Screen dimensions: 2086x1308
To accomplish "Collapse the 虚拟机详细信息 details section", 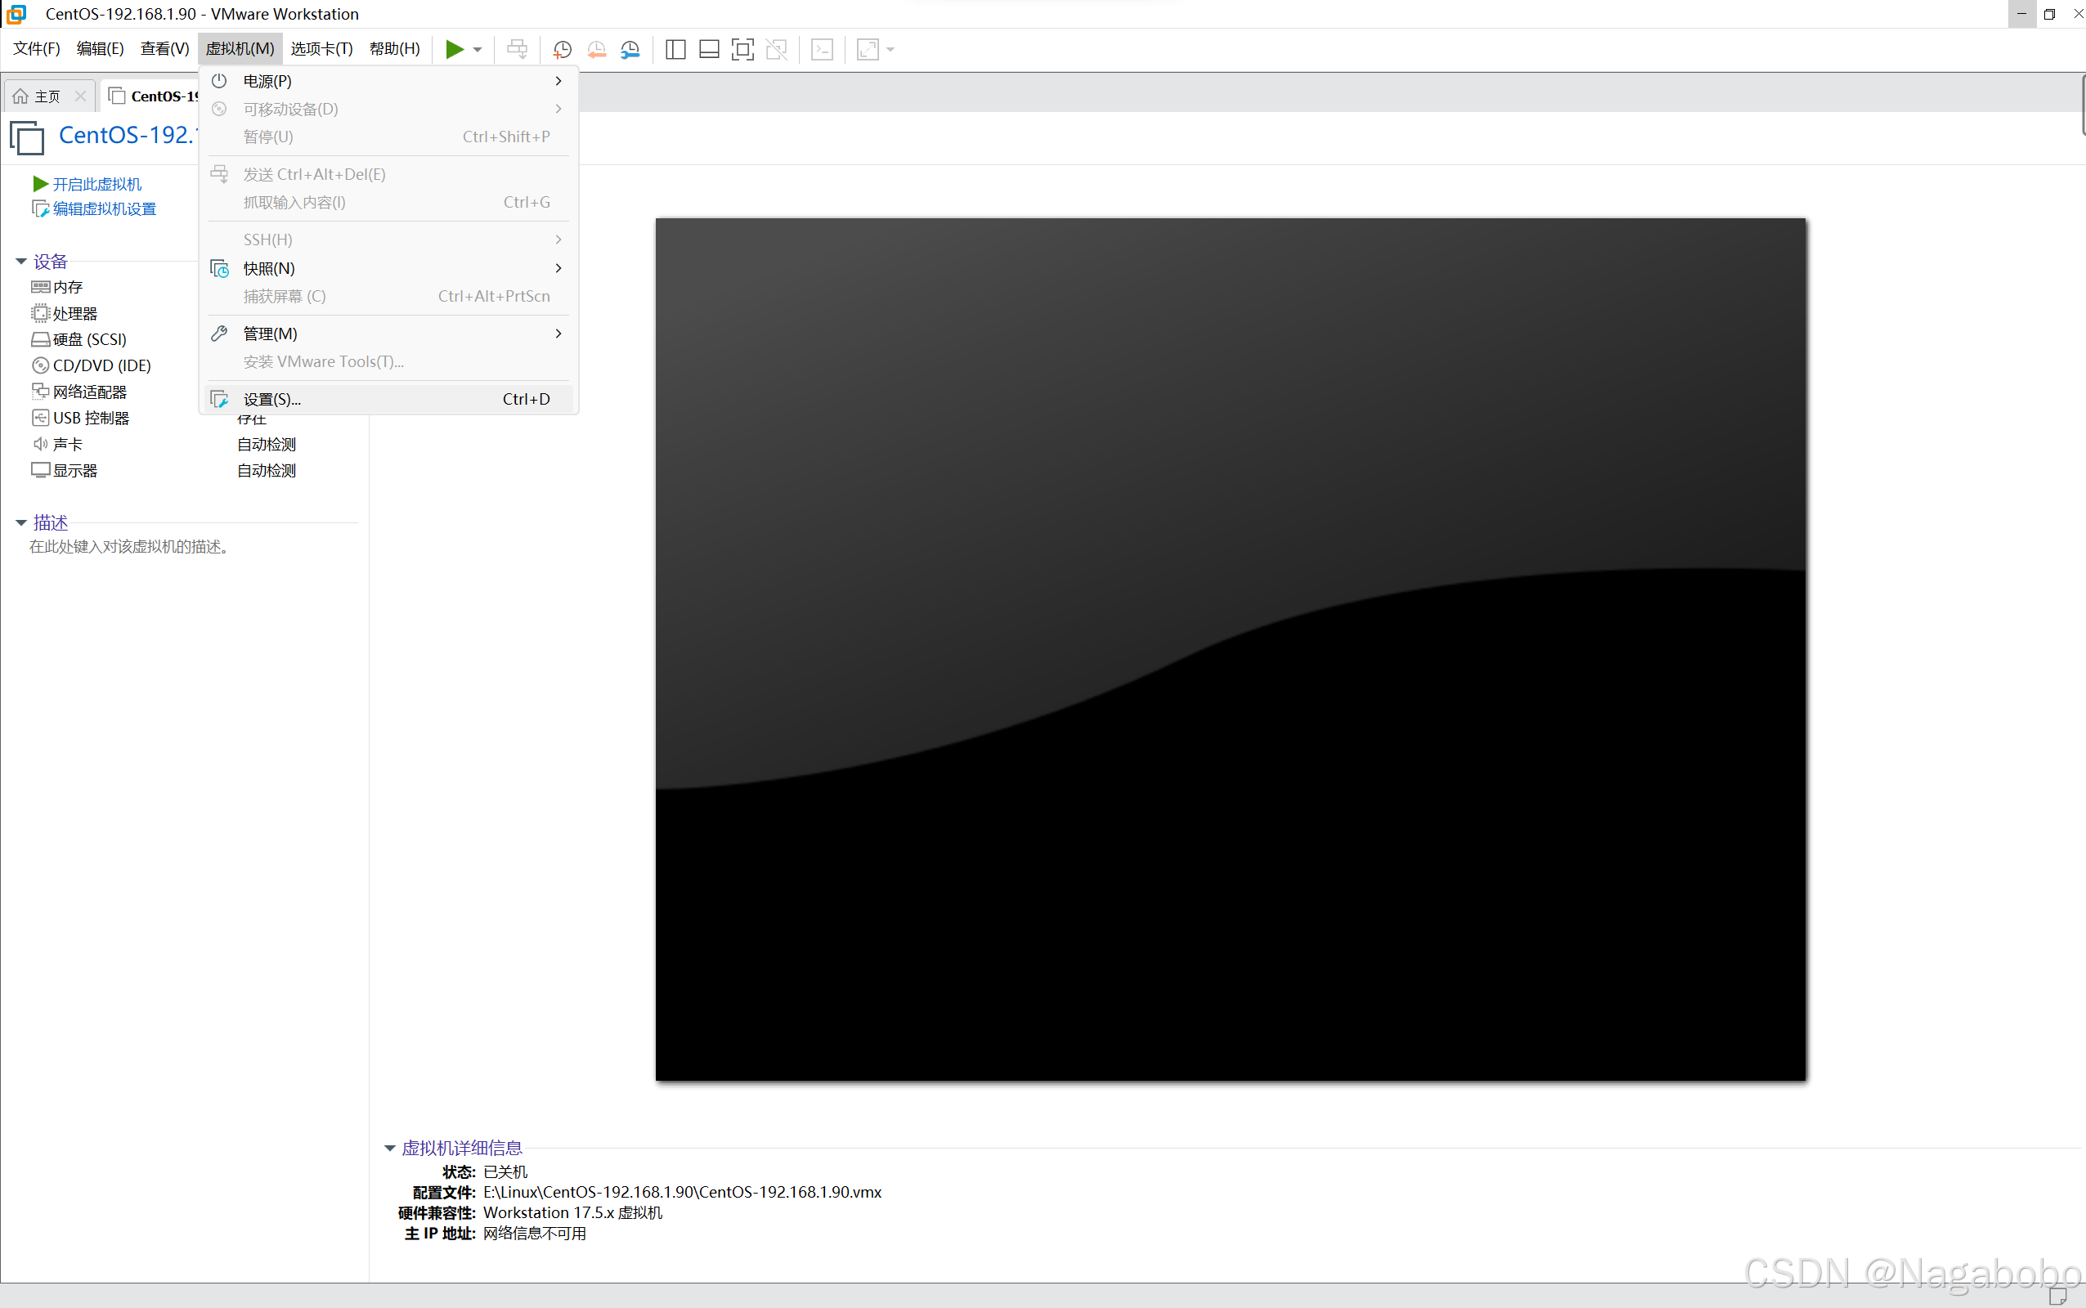I will 389,1148.
